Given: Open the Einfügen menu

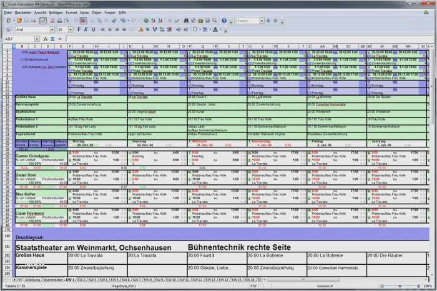Looking at the screenshot, I should 56,12.
